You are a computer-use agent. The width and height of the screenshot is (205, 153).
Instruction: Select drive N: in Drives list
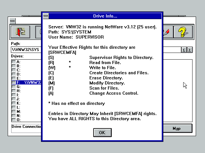[x=26, y=116]
